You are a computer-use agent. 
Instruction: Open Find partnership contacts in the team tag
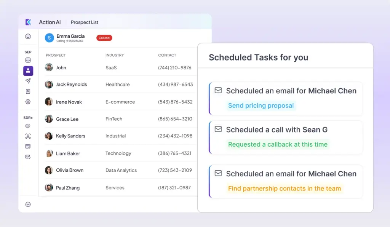(x=285, y=189)
